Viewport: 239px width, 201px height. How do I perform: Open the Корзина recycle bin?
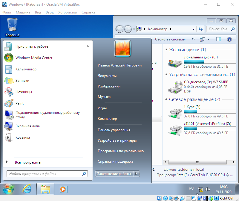click(12, 27)
